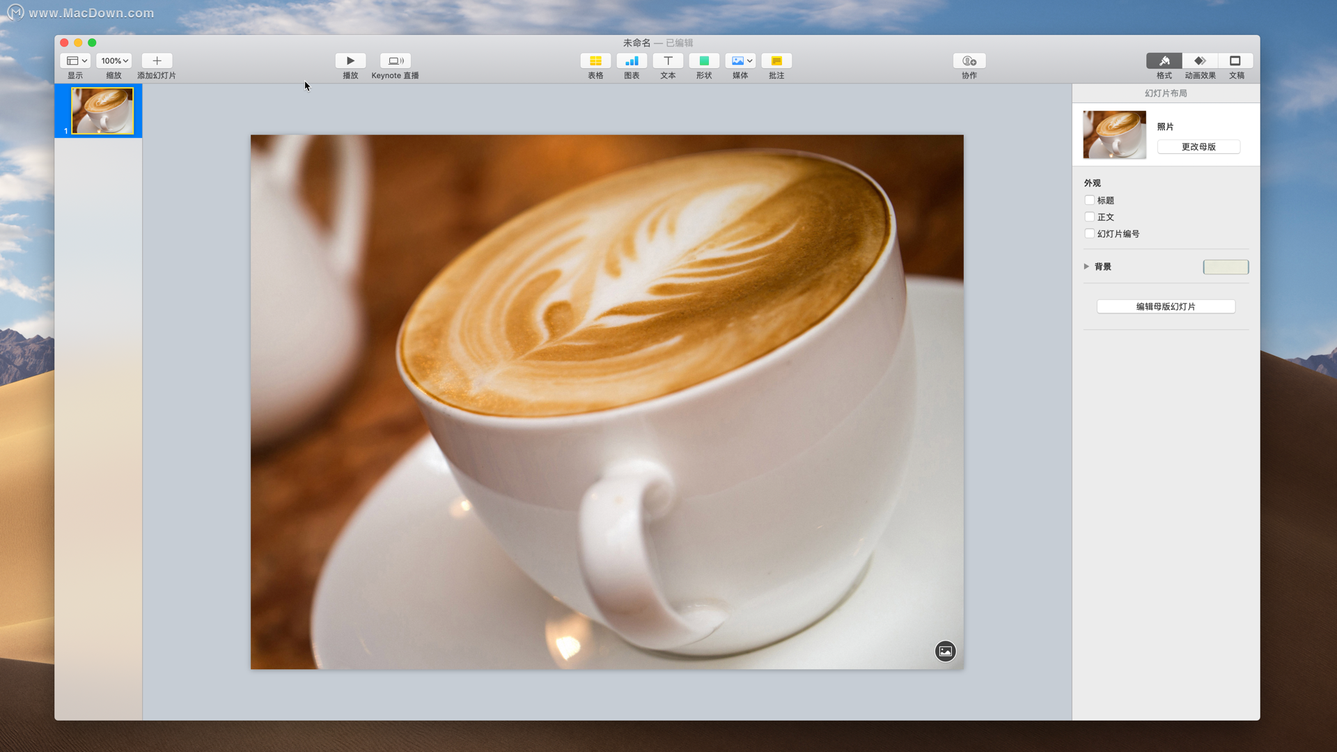Click the 照片 master name label
The image size is (1337, 752).
[x=1165, y=127]
